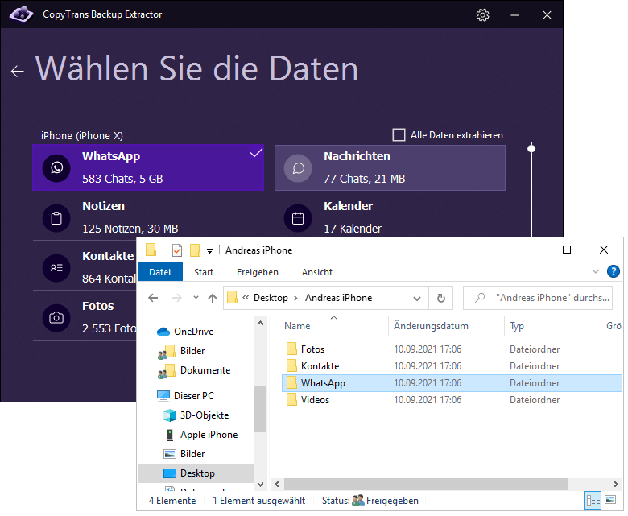The width and height of the screenshot is (628, 516).
Task: Click the new folder quick access icon
Action: click(x=195, y=250)
